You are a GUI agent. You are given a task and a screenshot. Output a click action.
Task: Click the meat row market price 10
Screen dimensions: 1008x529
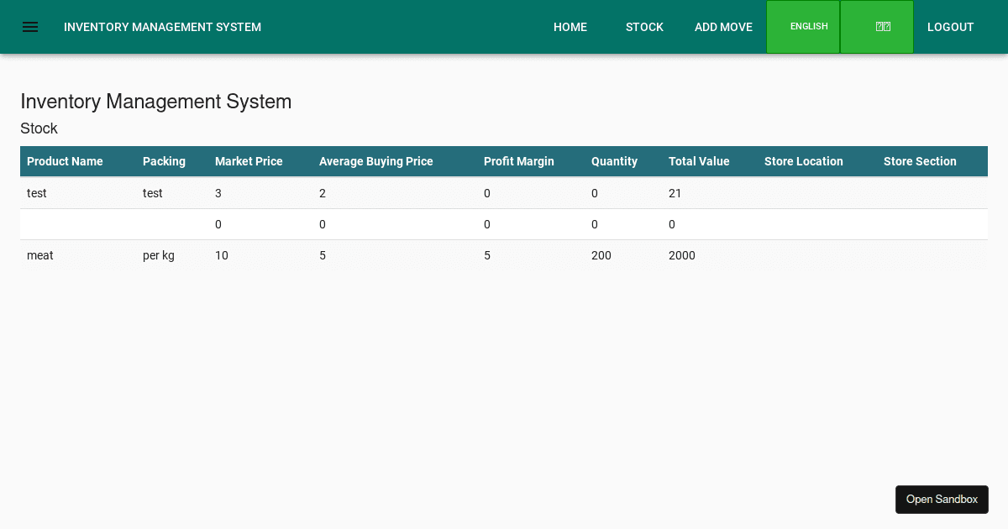(222, 255)
